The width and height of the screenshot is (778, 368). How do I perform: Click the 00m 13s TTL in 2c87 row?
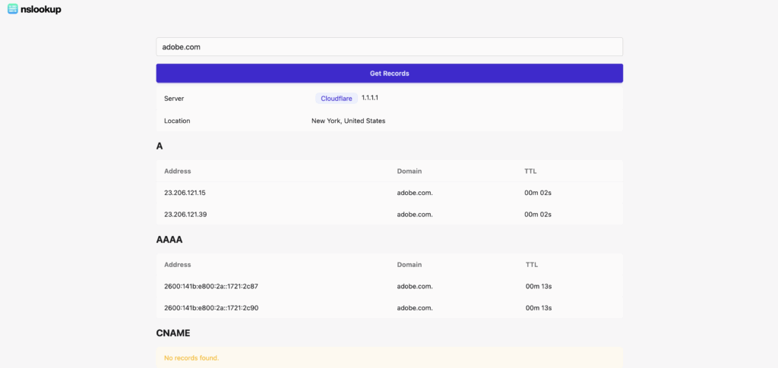tap(539, 286)
